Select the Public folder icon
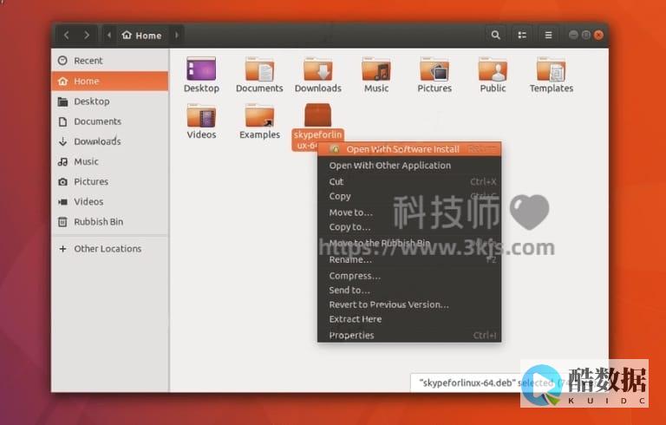The height and width of the screenshot is (425, 666). coord(493,69)
